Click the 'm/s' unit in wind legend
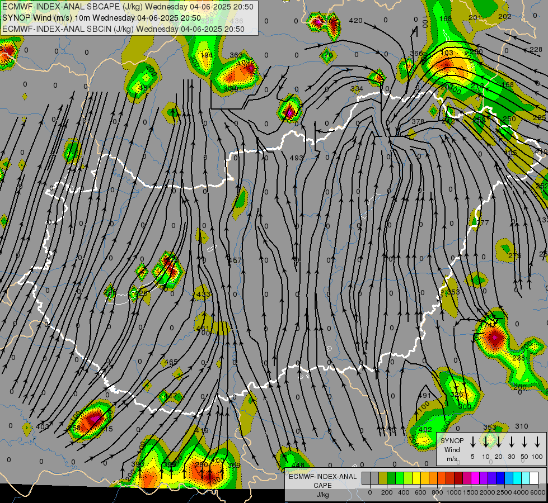Screen dimensions: 548x503 (x=452, y=459)
